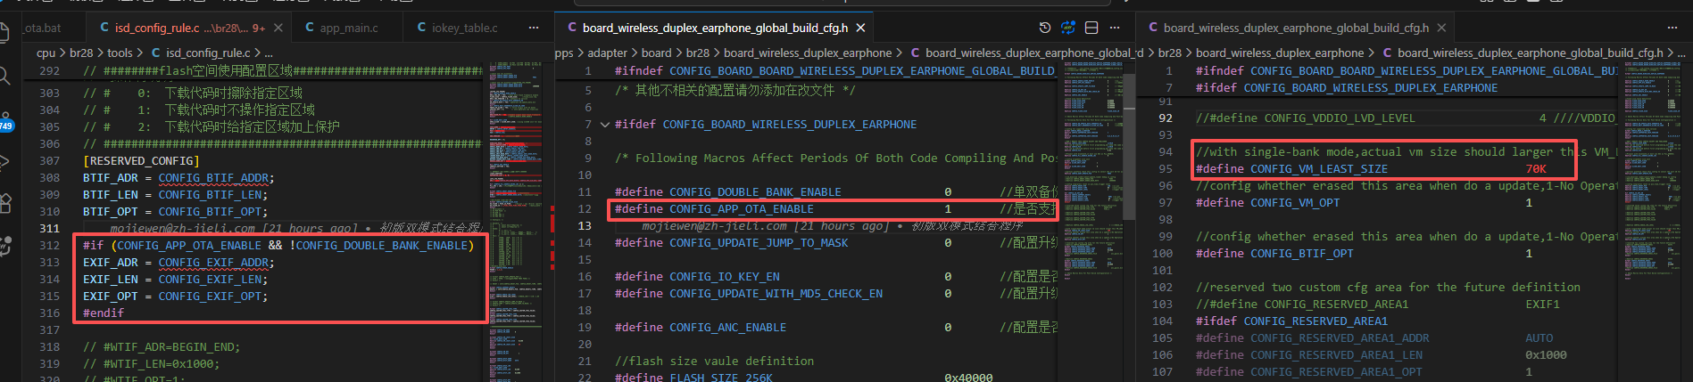Screen dimensions: 1693x382
Task: Click right editor 'CONFIG_BTIF_OPT' on line 100
Action: pos(1302,254)
